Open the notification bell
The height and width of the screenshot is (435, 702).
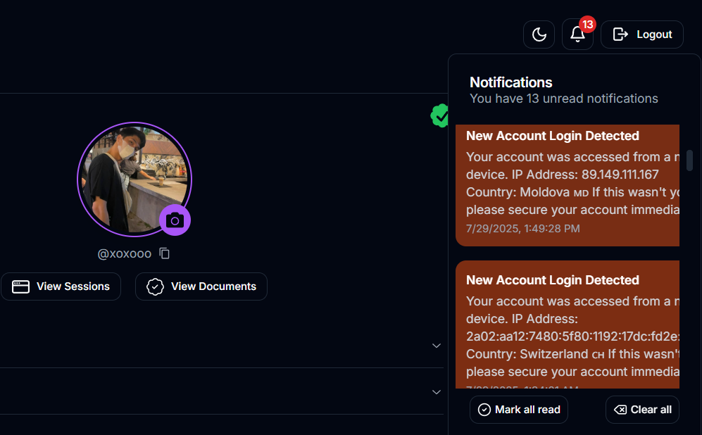577,34
